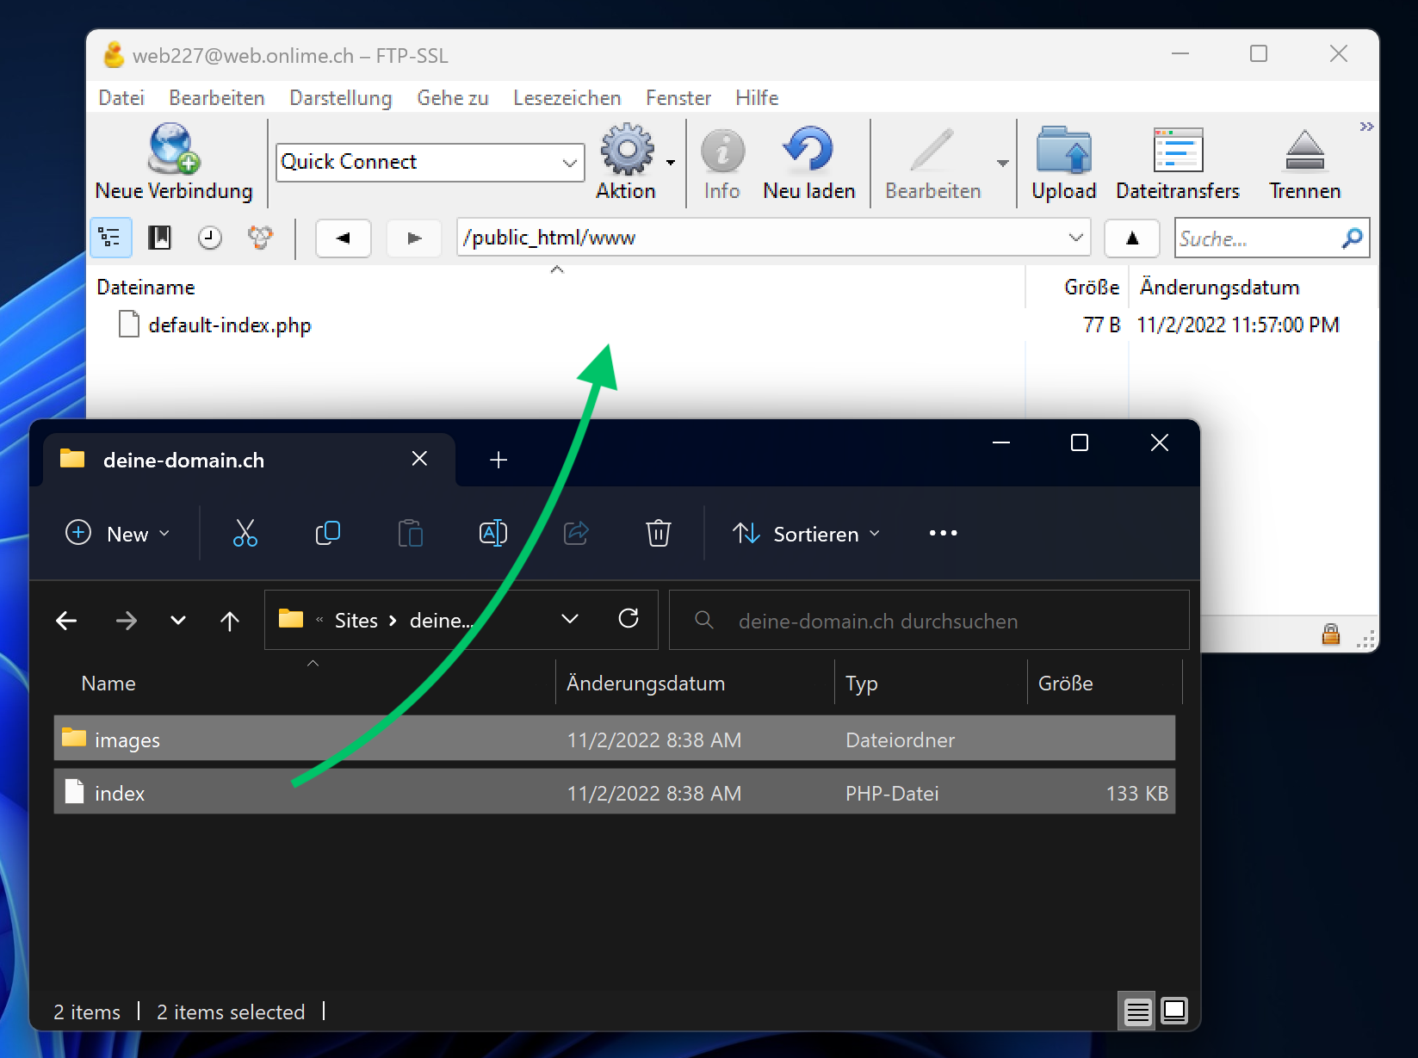This screenshot has width=1418, height=1058.
Task: Toggle the outline browser view icon
Action: click(x=111, y=238)
